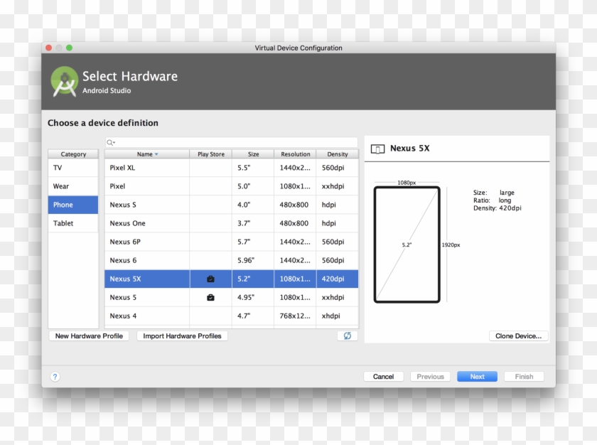597x445 pixels.
Task: Click the 768x12... resolution cell
Action: click(x=295, y=316)
